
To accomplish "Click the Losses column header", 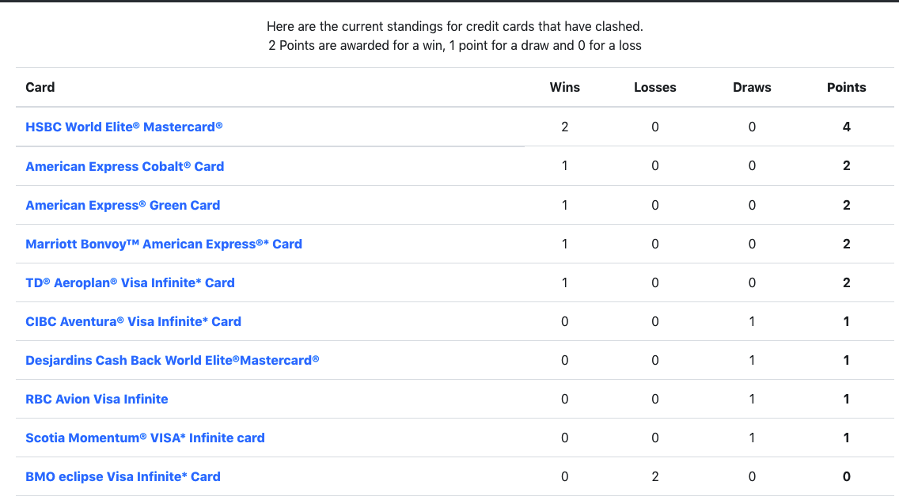I will (x=654, y=87).
